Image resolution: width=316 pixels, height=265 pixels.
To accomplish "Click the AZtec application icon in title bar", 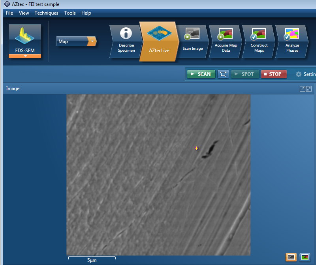I will 7,4.
